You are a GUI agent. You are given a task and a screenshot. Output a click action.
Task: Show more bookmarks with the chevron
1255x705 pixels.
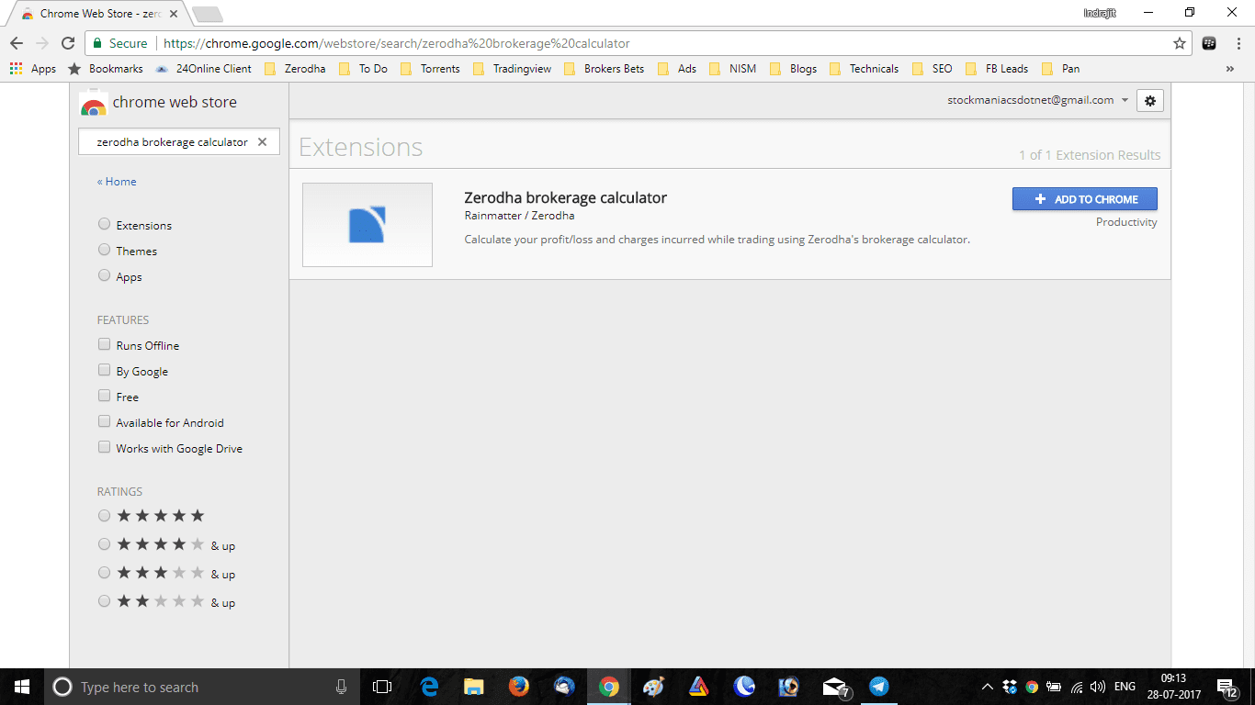pos(1230,69)
